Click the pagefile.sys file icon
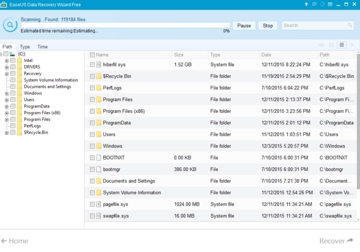Screen dimensions: 360x252 tap(98, 204)
